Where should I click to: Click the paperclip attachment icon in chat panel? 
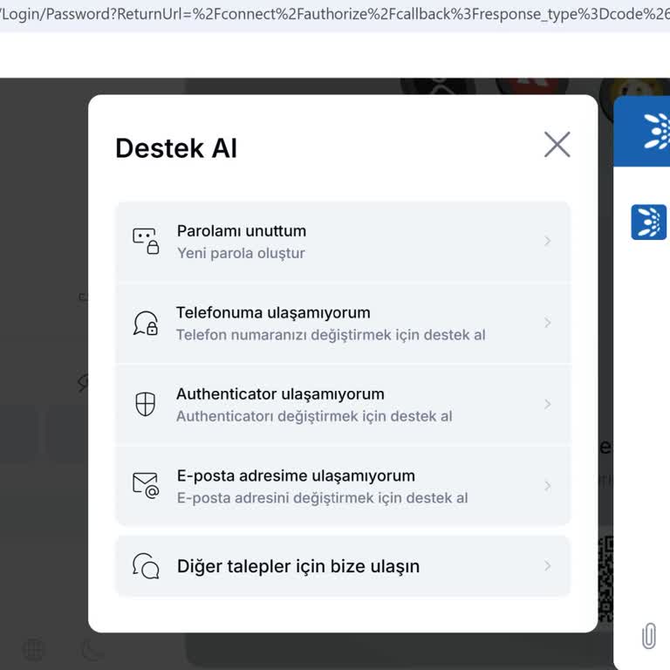point(649,636)
